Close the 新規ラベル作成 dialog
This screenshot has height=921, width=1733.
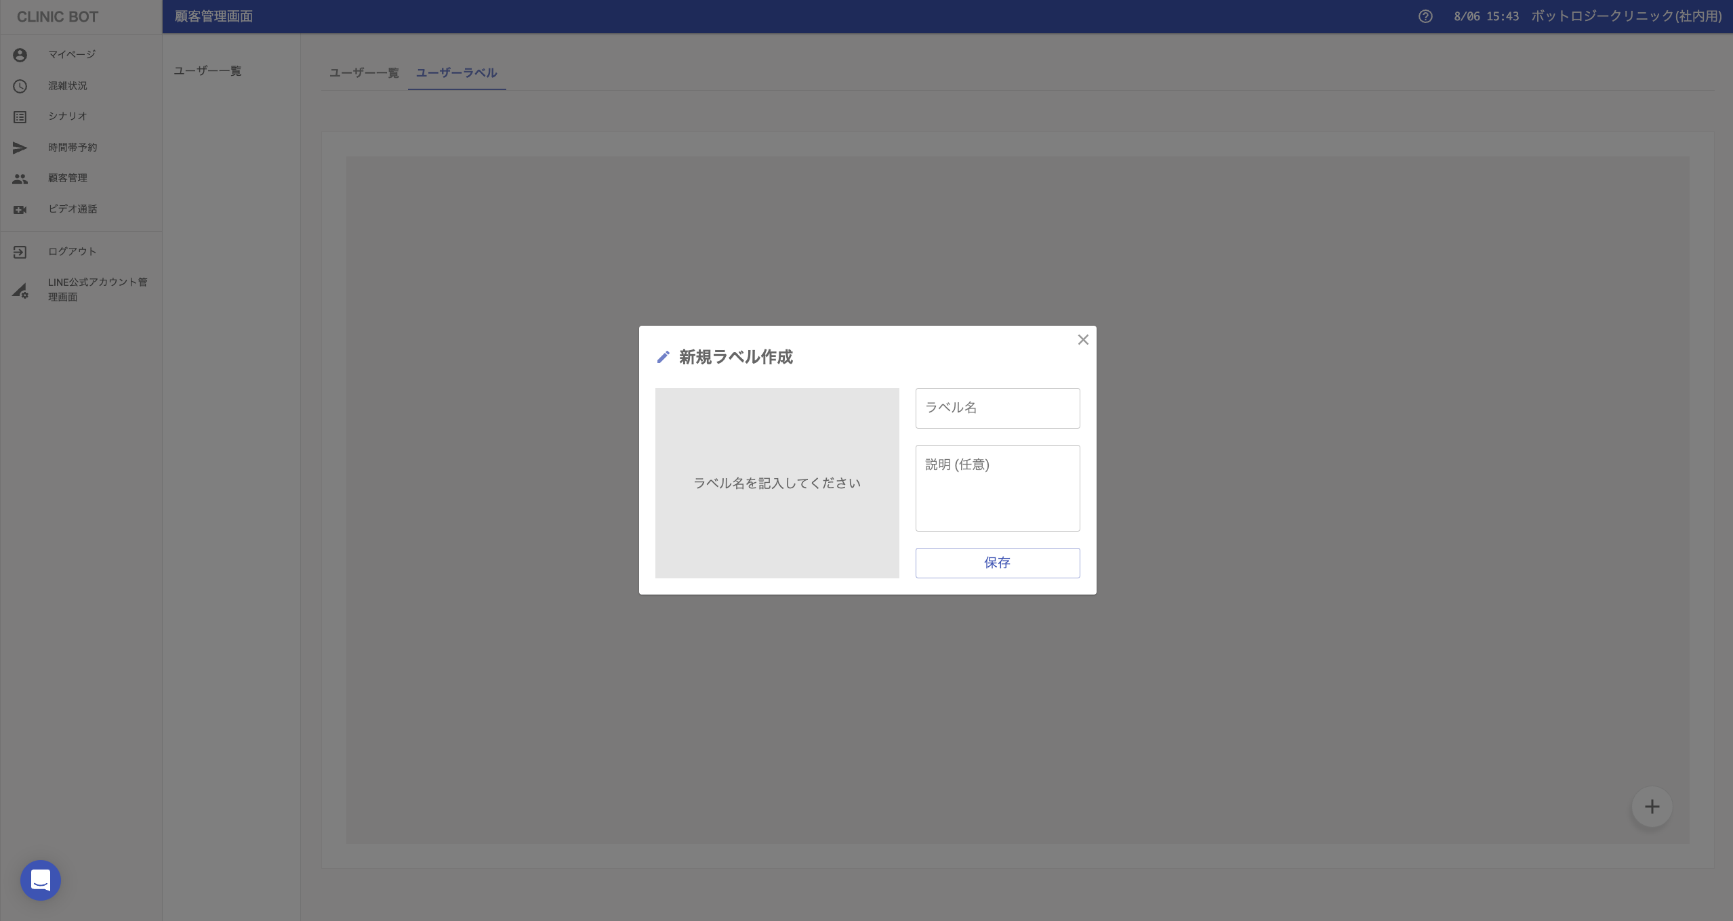pos(1083,340)
